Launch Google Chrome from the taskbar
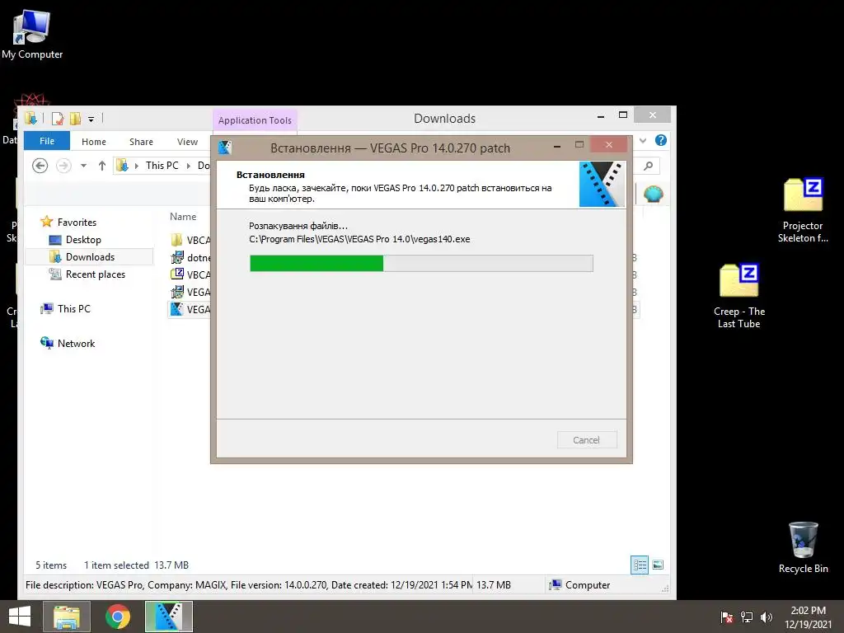The image size is (844, 633). pyautogui.click(x=118, y=617)
